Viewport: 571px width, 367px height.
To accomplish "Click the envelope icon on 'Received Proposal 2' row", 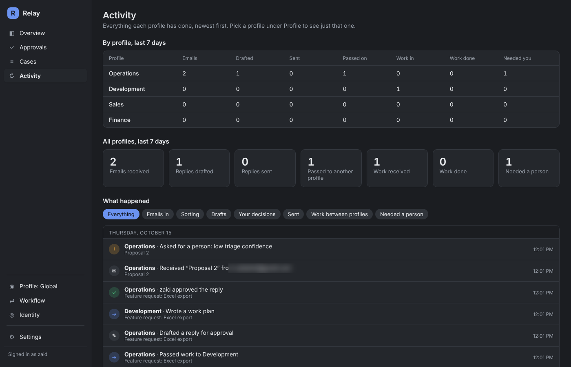I will click(x=114, y=271).
